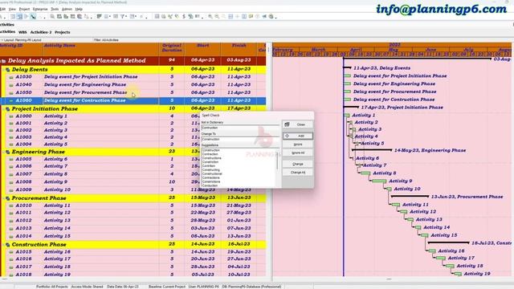Screen dimensions: 514x289
Task: Switch to the Activities-2 tab
Action: coord(41,32)
